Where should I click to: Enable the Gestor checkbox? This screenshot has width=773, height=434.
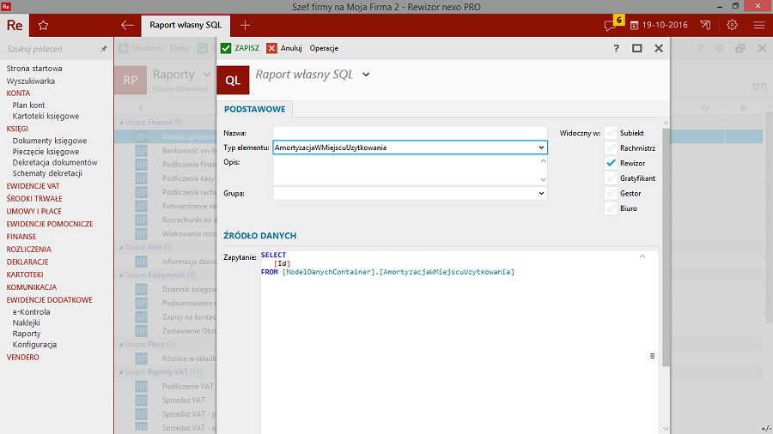coord(611,193)
